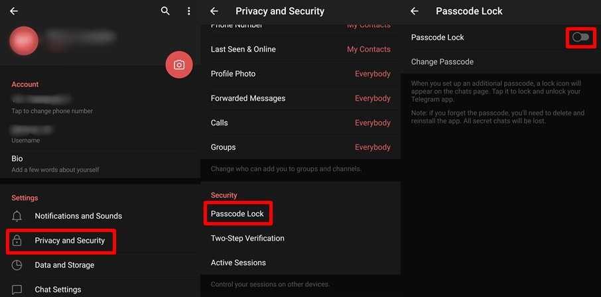Tap the pie chart Data and Storage icon

(17, 265)
